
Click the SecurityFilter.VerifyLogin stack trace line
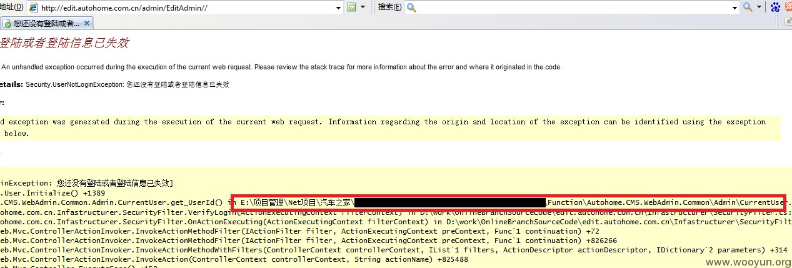[396, 212]
